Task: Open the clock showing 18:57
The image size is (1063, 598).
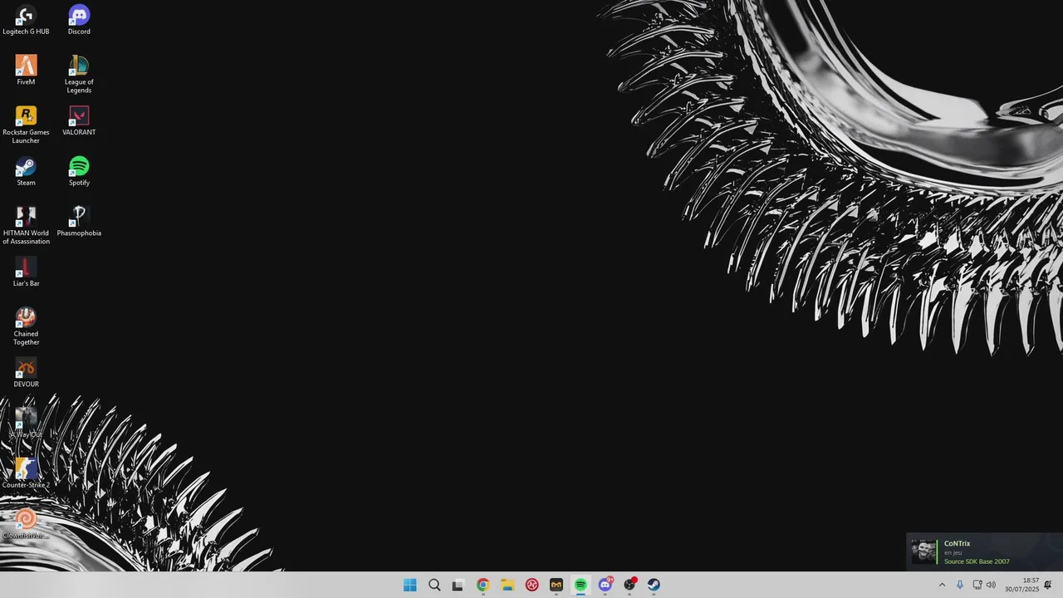Action: pos(1022,585)
